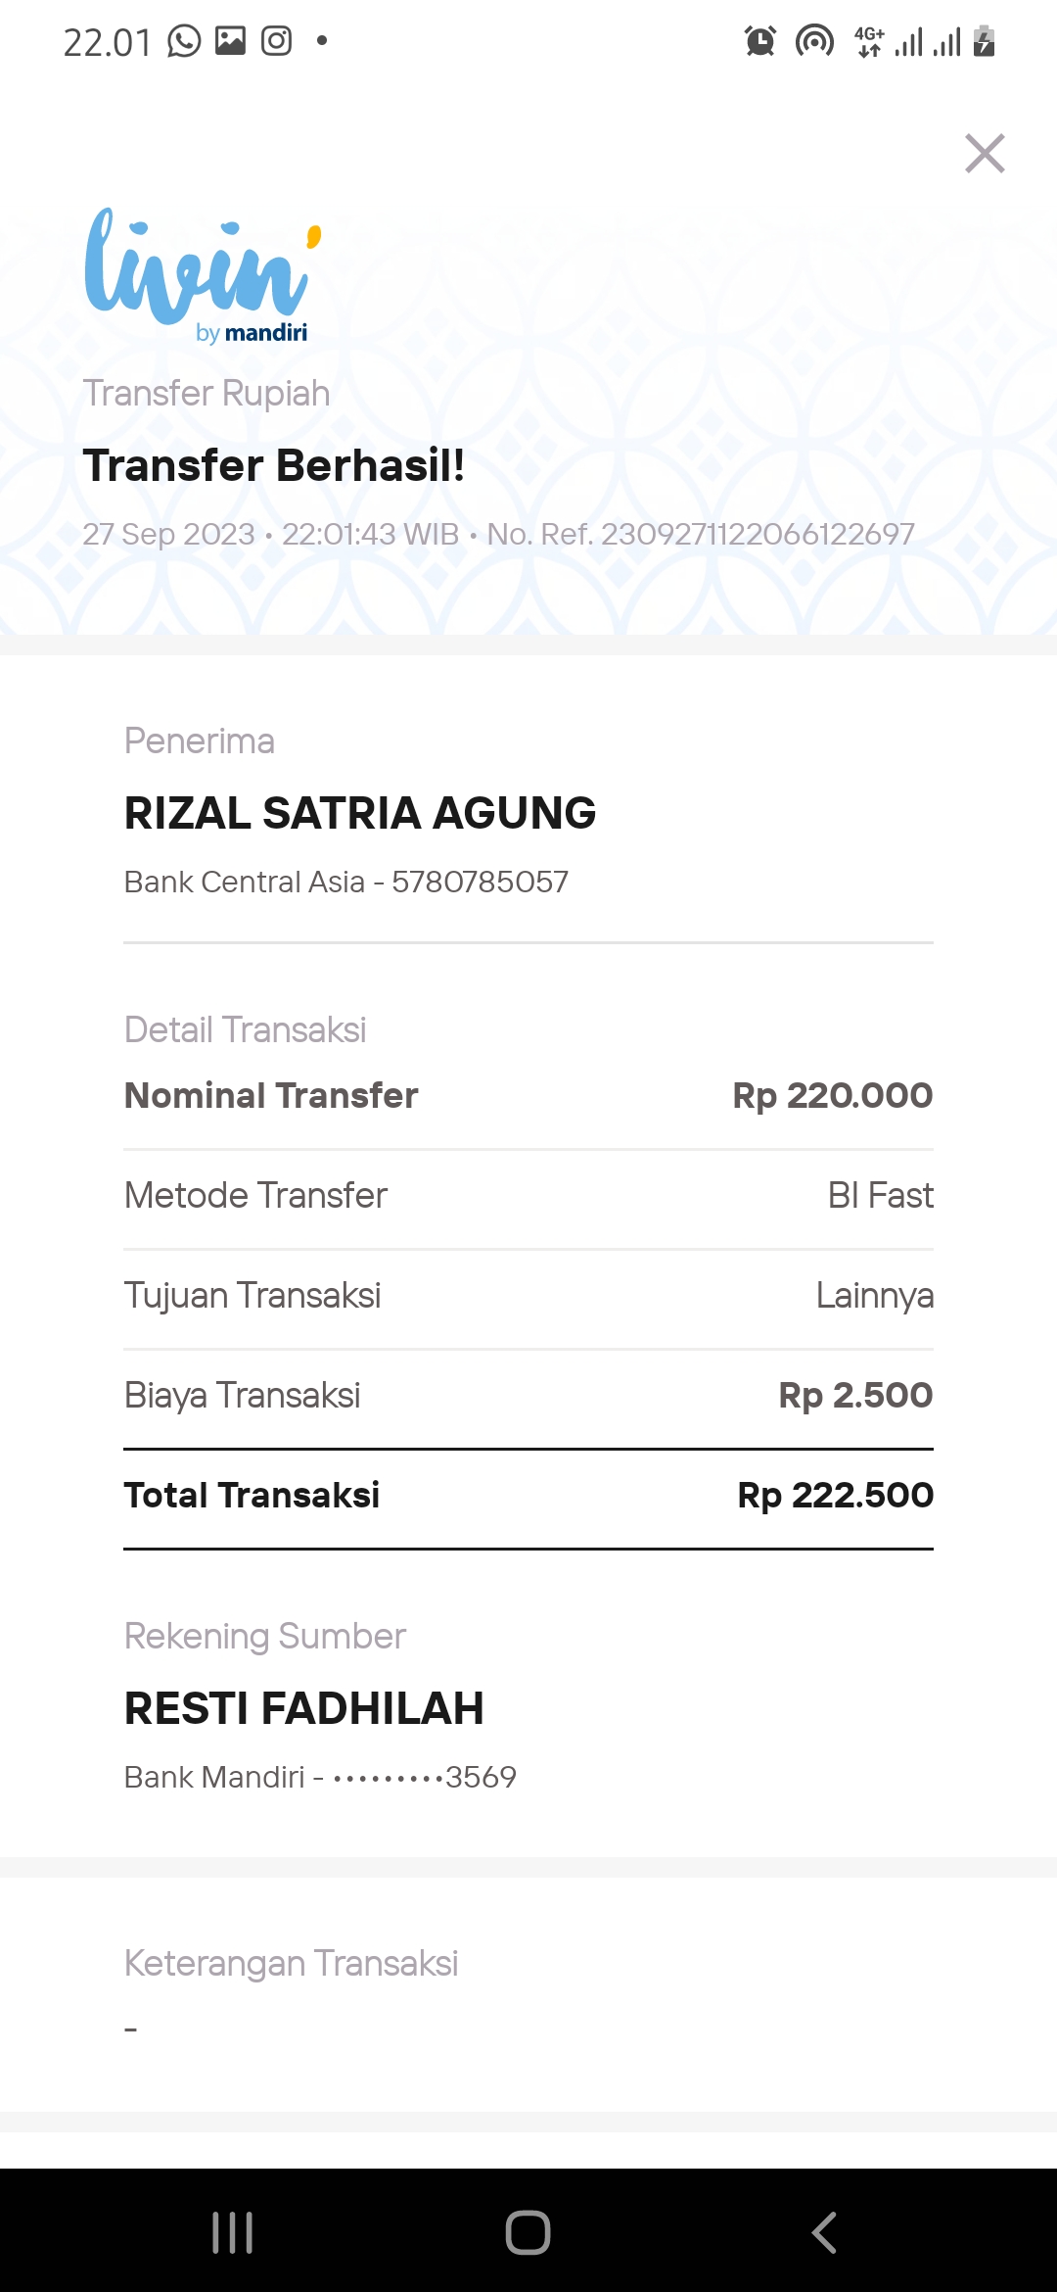The height and width of the screenshot is (2292, 1057).
Task: Tap the Instagram notification icon
Action: click(x=277, y=41)
